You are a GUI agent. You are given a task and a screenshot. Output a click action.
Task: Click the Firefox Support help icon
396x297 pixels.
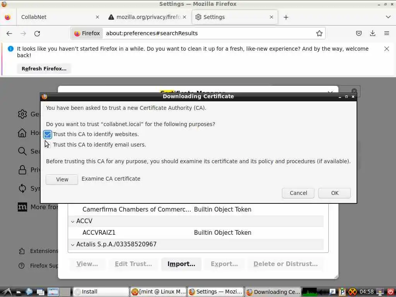point(22,266)
